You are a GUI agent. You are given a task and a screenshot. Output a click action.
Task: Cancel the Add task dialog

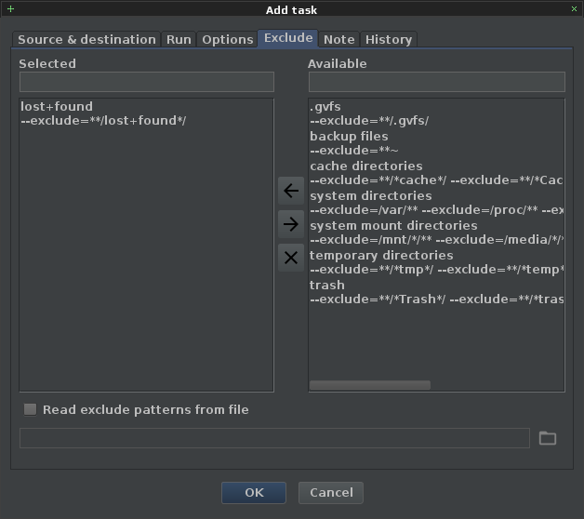point(331,493)
